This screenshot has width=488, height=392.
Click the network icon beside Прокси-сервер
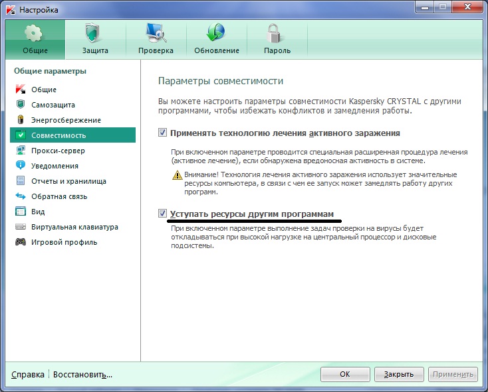(x=21, y=150)
